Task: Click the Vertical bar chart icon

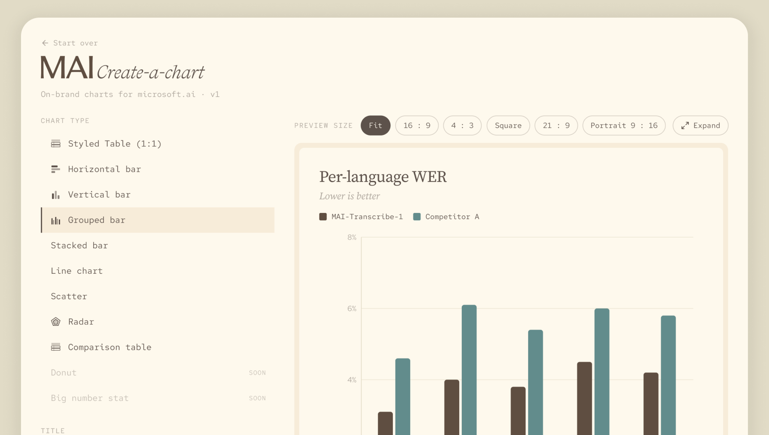Action: (55, 195)
